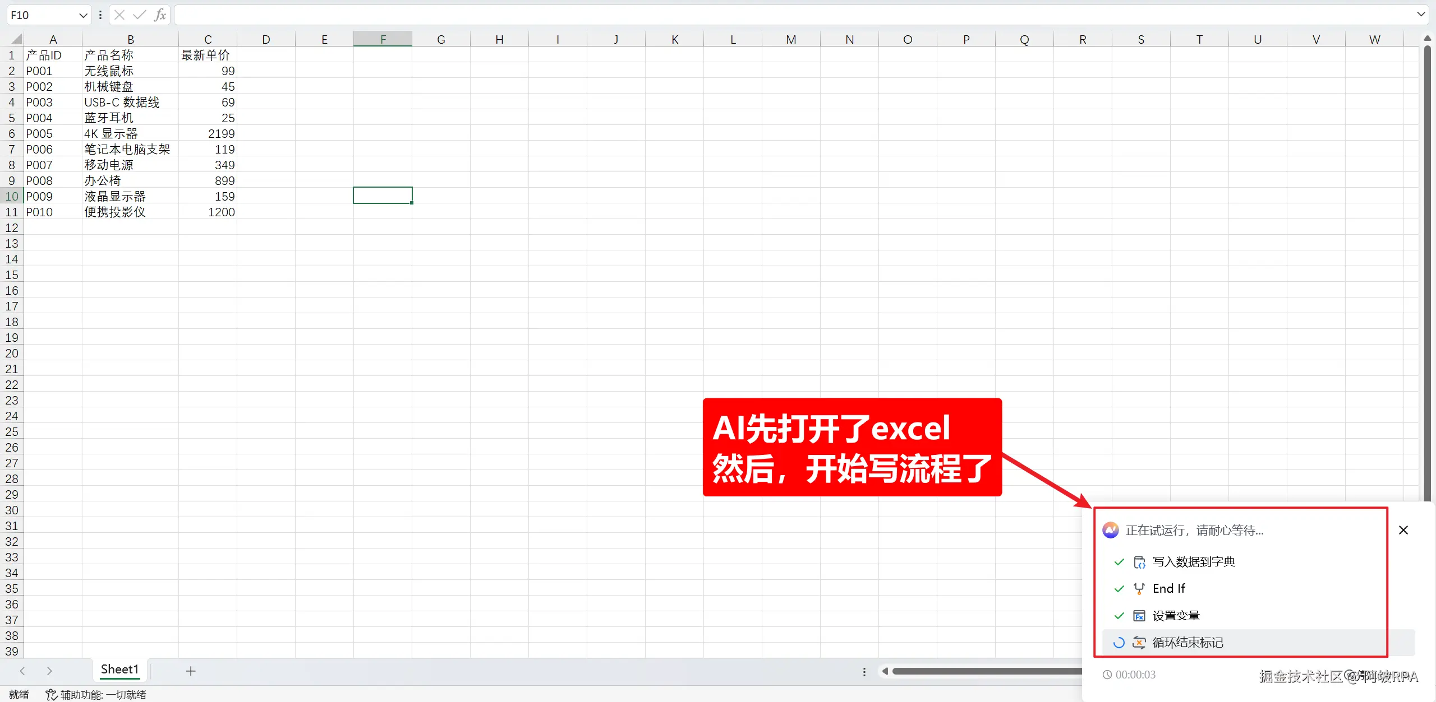
Task: Click the formula bar cancel X icon
Action: pyautogui.click(x=119, y=15)
